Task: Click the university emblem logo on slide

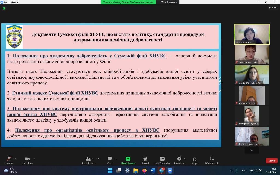Action: coord(14,37)
